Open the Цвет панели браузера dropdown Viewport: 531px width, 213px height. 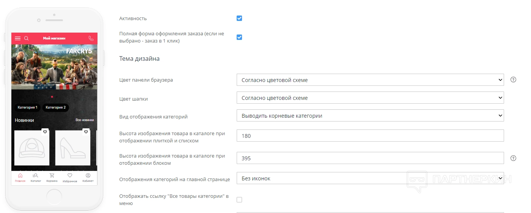pyautogui.click(x=370, y=80)
